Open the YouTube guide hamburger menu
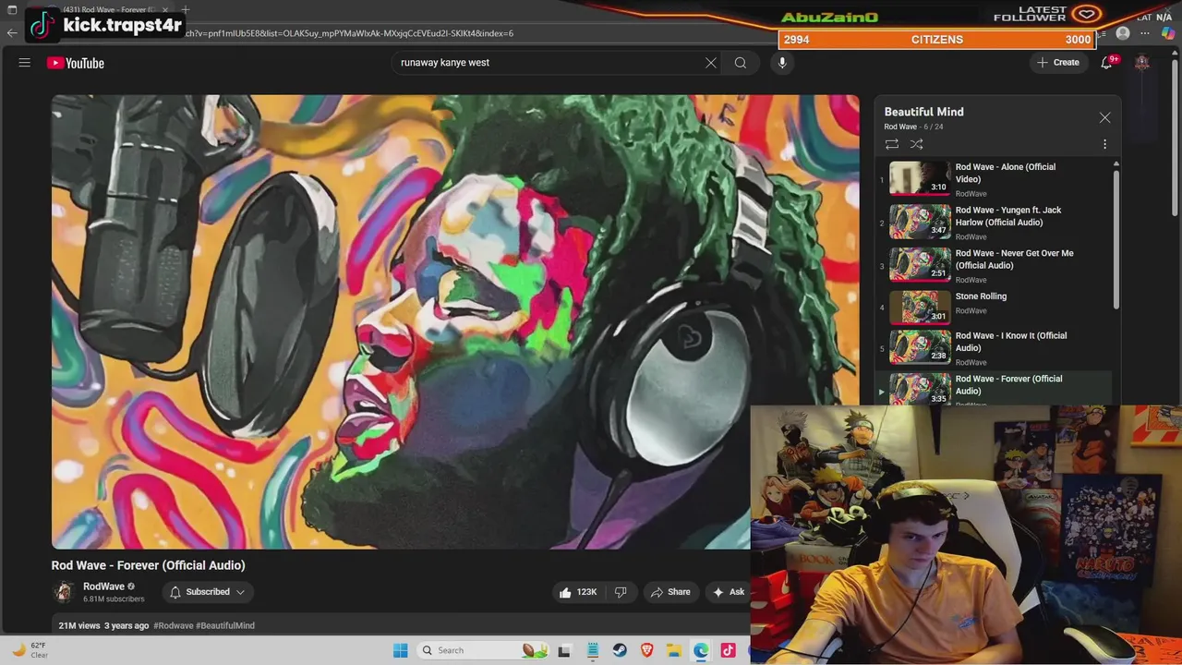Screen dimensions: 1182x665 (x=25, y=63)
